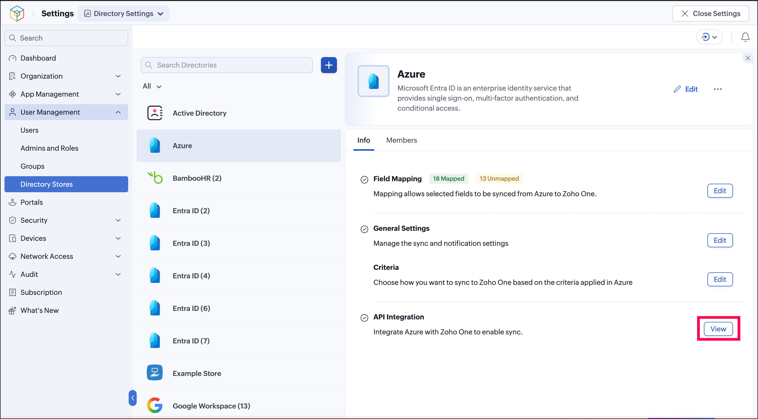Edit the Field Mapping section
758x419 pixels.
point(720,191)
